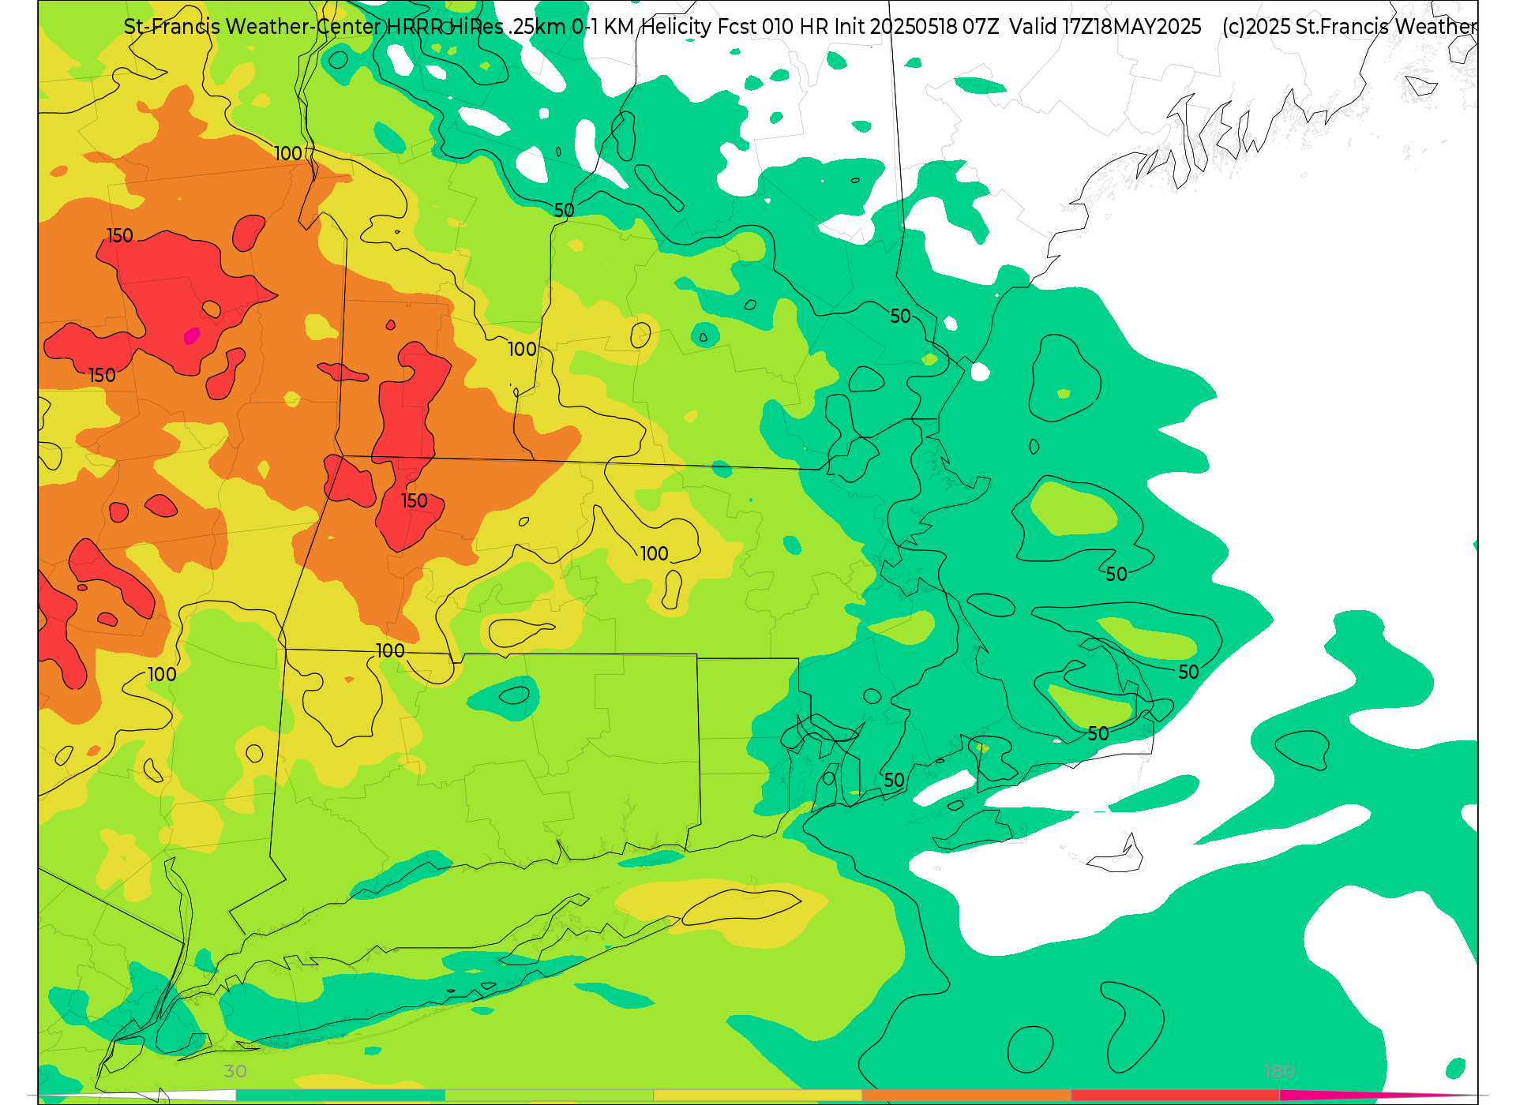Click the small magenta helicity maximum on the map

tap(191, 336)
